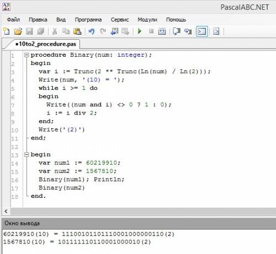276x254 pixels.
Task: Open the Помощь menu
Action: tap(176, 19)
